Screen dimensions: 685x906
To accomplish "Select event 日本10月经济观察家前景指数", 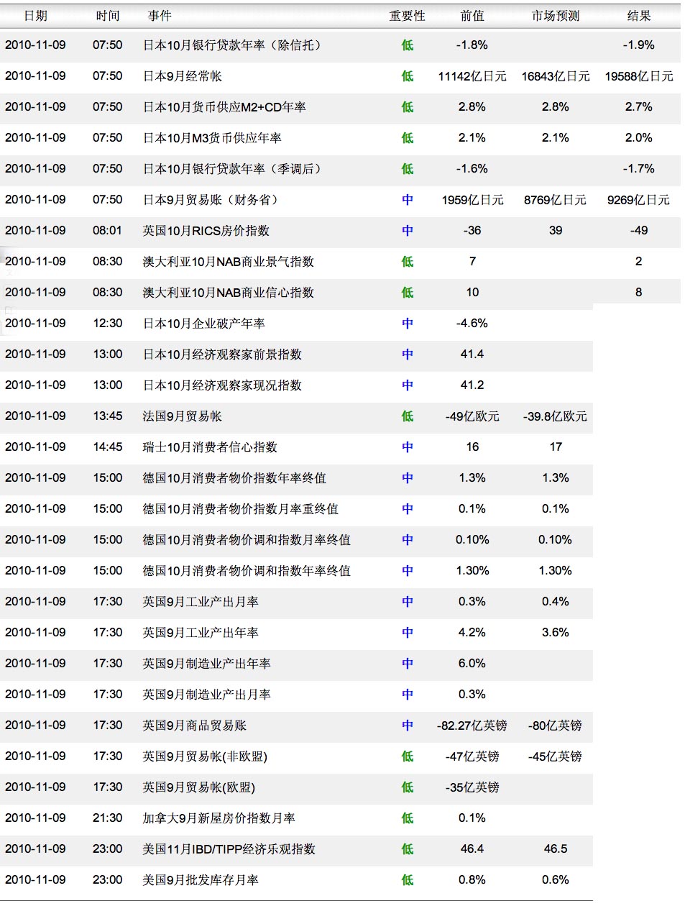I will pyautogui.click(x=222, y=354).
